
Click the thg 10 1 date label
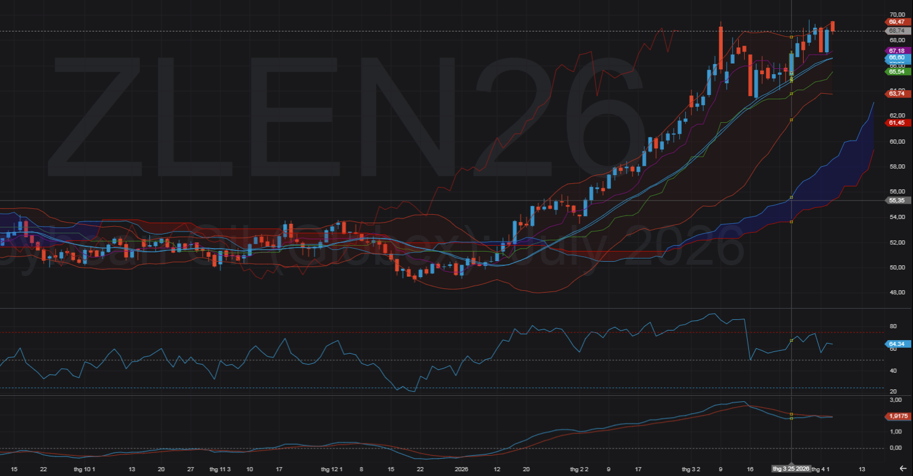84,469
